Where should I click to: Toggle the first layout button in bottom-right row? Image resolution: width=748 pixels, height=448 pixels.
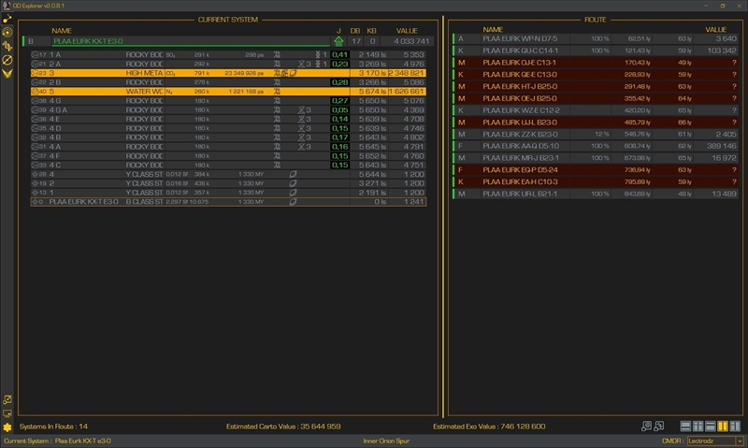point(685,426)
